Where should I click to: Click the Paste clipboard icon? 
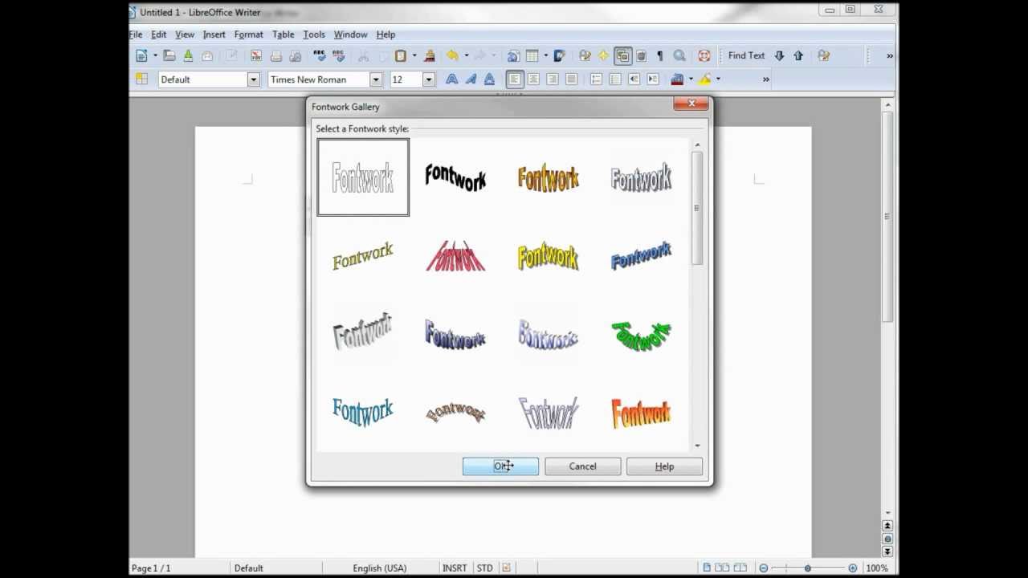tap(401, 55)
